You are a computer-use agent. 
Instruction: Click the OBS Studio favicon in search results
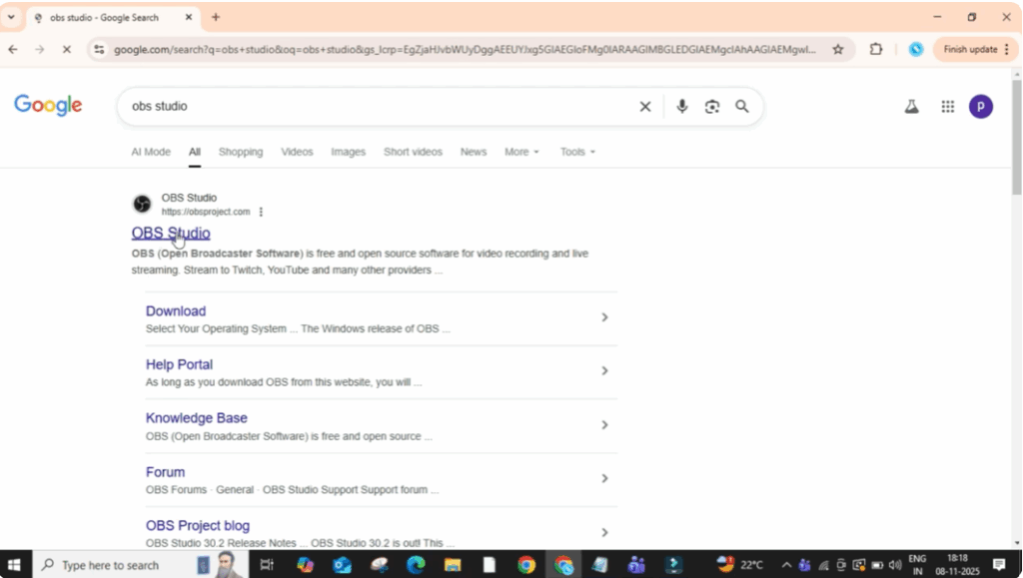(x=142, y=204)
